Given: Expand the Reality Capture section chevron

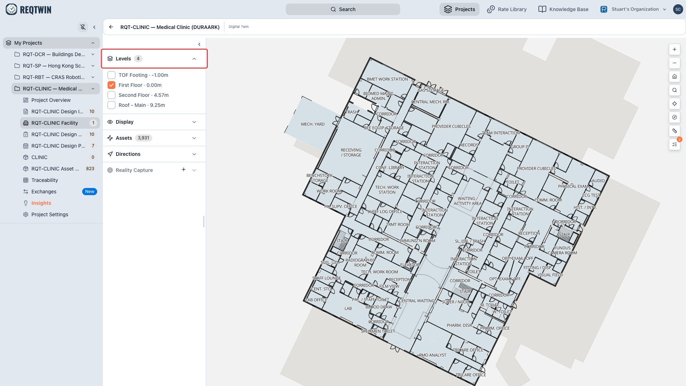Looking at the screenshot, I should point(194,170).
